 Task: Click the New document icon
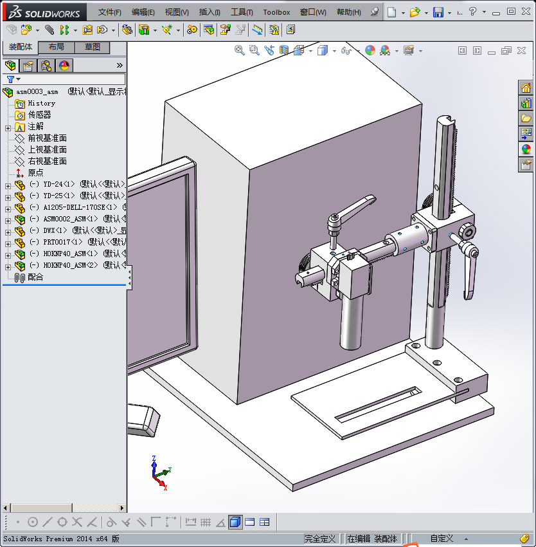pyautogui.click(x=391, y=12)
